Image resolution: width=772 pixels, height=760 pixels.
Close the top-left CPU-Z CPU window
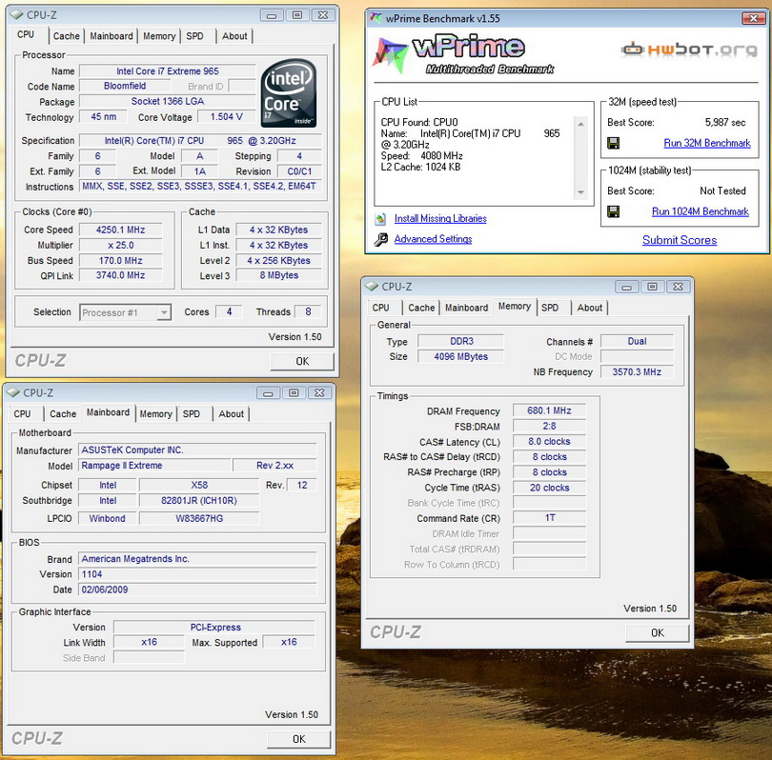[323, 15]
